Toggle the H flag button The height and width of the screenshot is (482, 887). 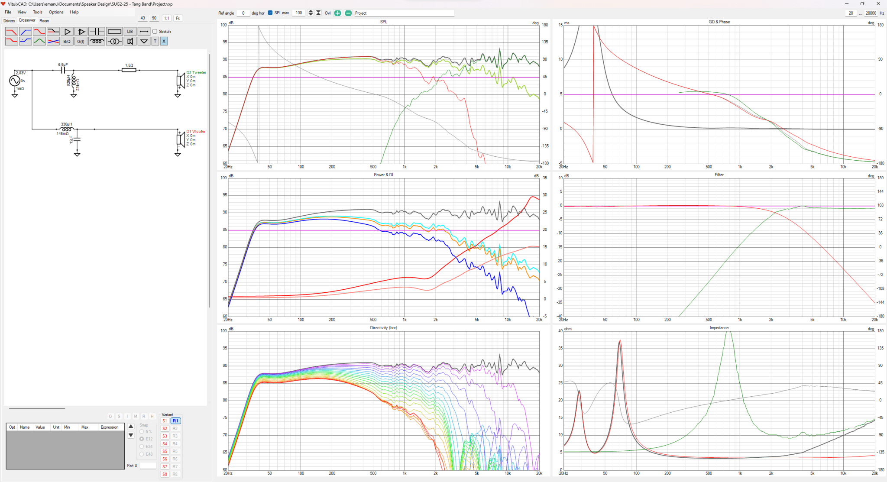pyautogui.click(x=152, y=417)
